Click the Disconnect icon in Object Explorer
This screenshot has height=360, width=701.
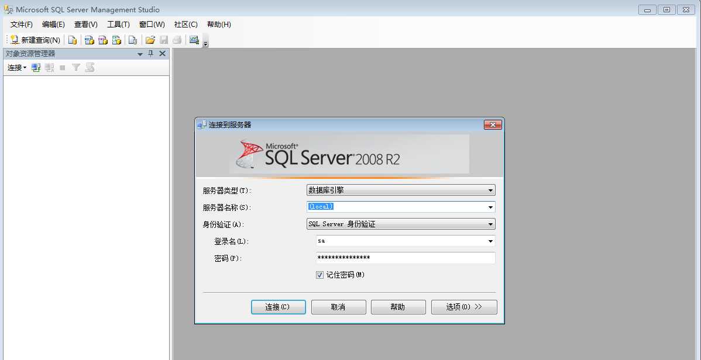(49, 67)
